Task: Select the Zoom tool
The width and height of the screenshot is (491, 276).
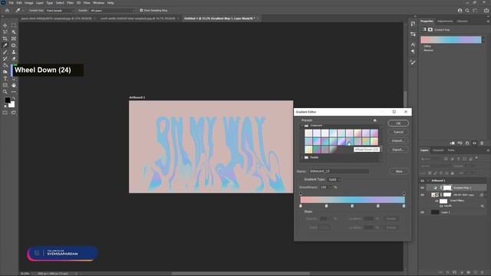Action: pos(5,92)
